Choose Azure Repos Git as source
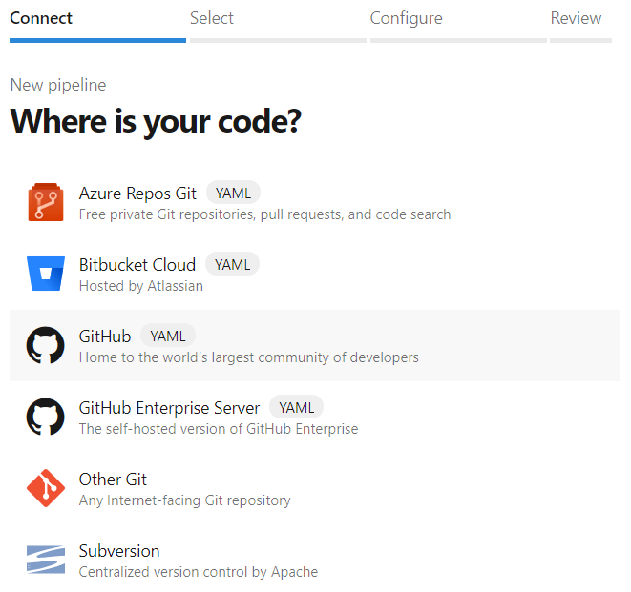 tap(137, 194)
